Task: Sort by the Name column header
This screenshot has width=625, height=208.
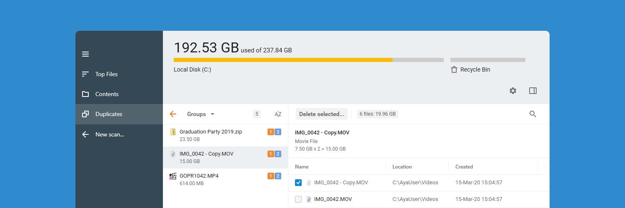Action: pyautogui.click(x=302, y=167)
